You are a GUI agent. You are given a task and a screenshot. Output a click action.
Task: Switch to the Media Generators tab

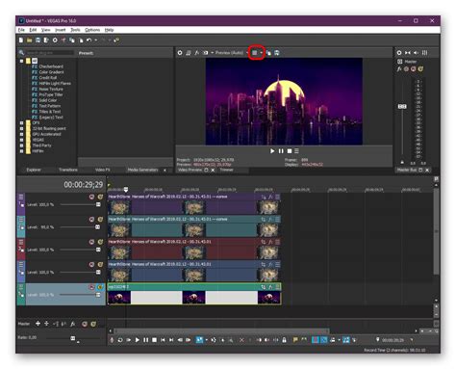pos(142,170)
